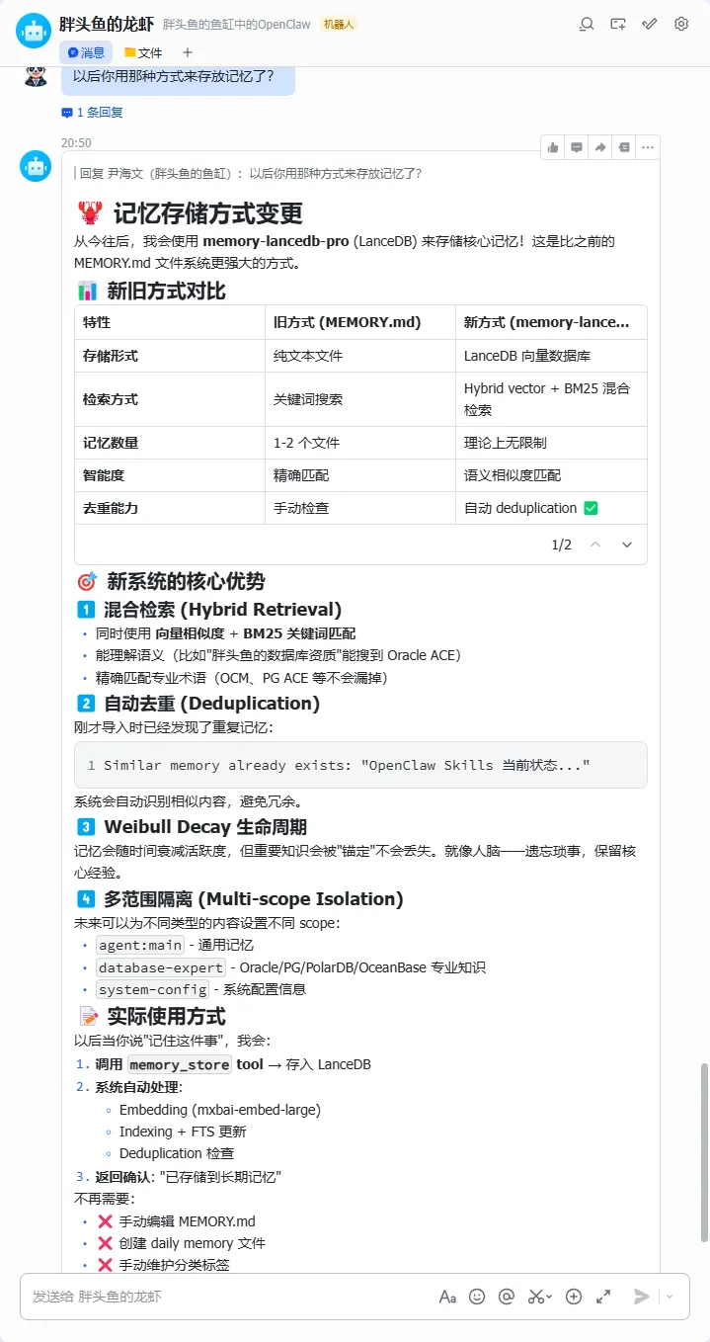This screenshot has width=710, height=1342.
Task: Switch to the 文件 tab
Action: [x=143, y=52]
